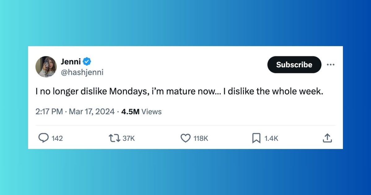This screenshot has height=195, width=371.
Task: Click the Mar 17, 2024 date
Action: 92,112
